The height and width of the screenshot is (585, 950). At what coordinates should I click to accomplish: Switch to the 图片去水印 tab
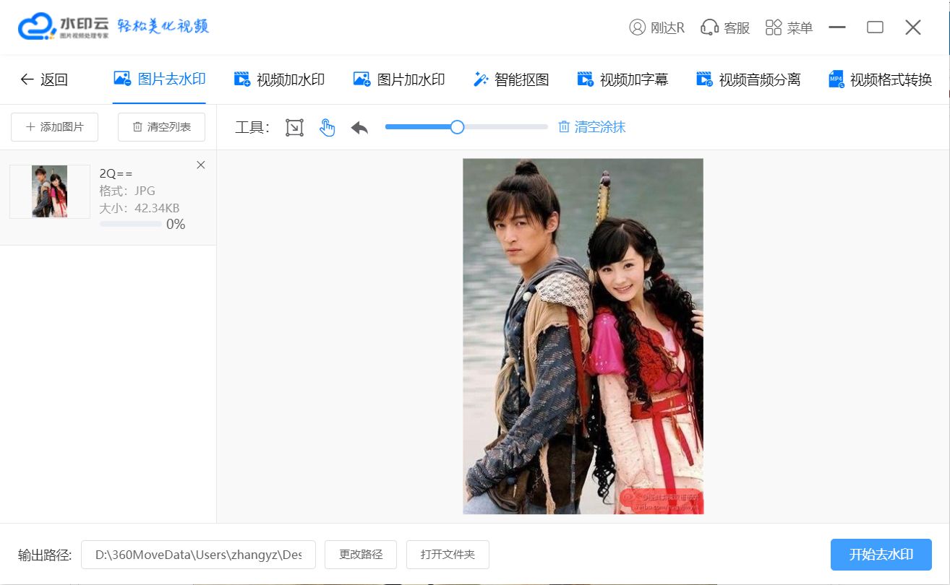(x=160, y=79)
